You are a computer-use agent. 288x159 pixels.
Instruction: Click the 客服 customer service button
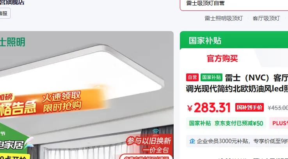point(4,13)
